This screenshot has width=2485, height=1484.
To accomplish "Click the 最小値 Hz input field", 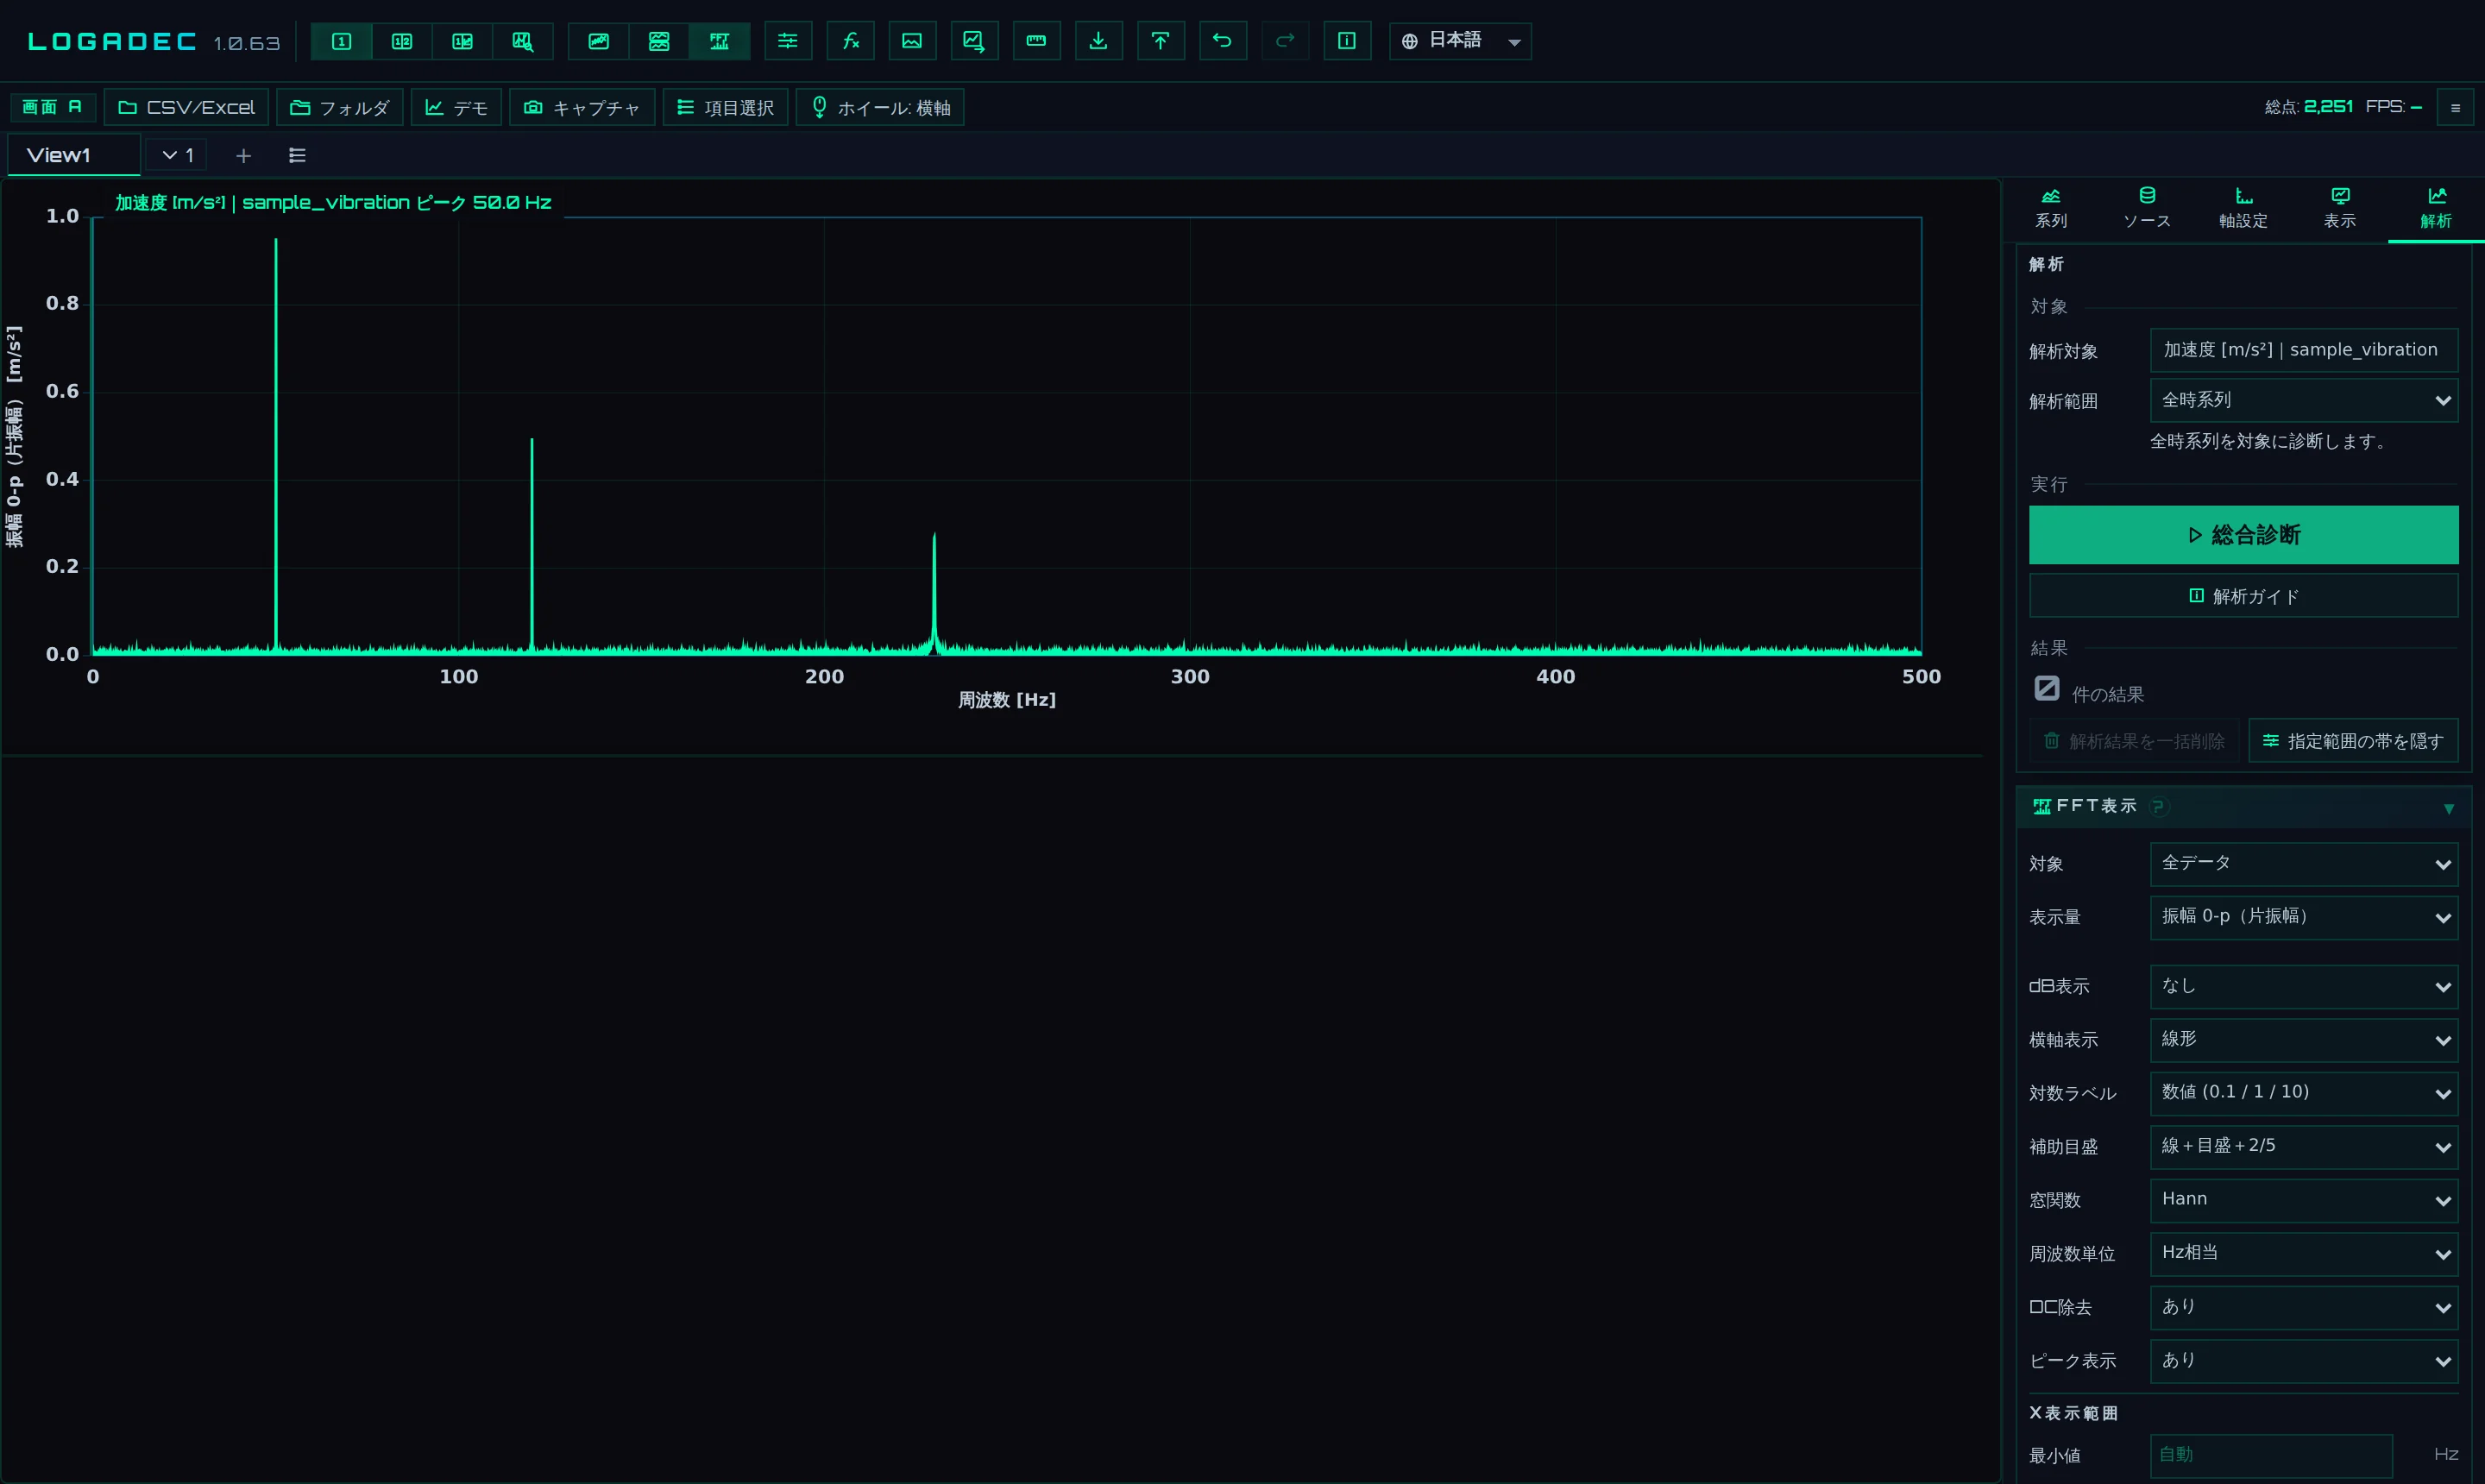I will click(x=2271, y=1455).
